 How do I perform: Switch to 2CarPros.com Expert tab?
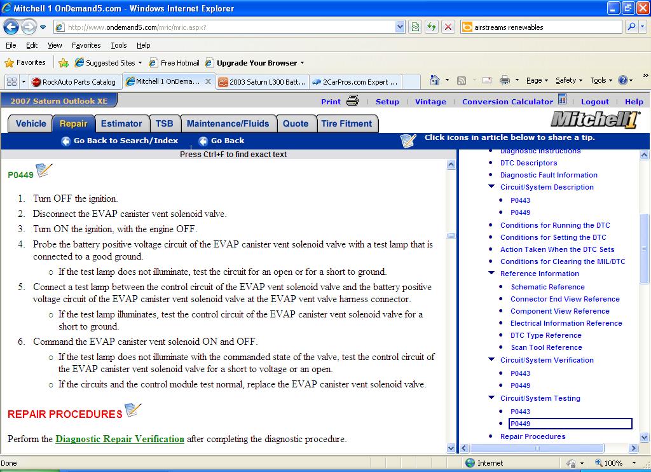[x=355, y=82]
